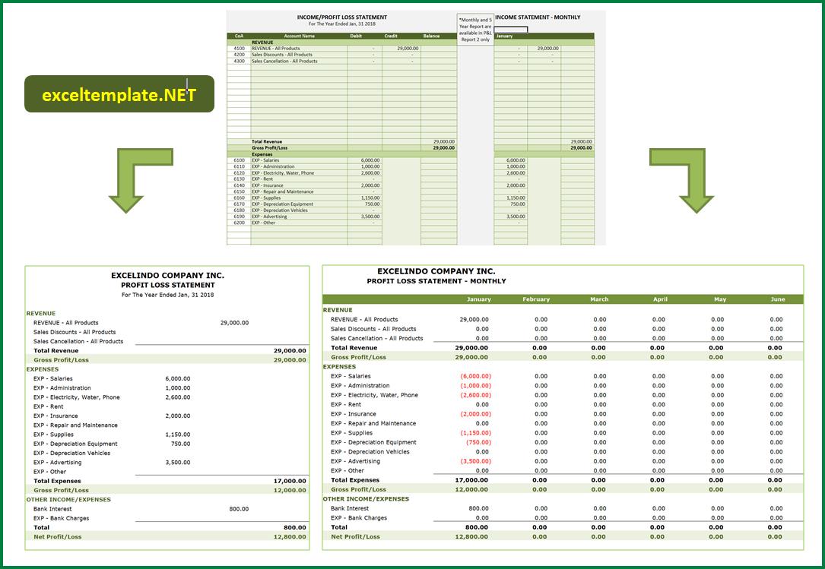Click the January column header in the monthly statement

[479, 299]
